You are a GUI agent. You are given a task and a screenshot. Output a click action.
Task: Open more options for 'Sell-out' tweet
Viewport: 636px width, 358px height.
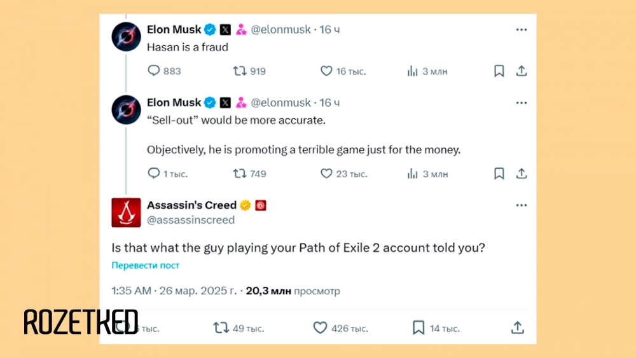pos(522,103)
